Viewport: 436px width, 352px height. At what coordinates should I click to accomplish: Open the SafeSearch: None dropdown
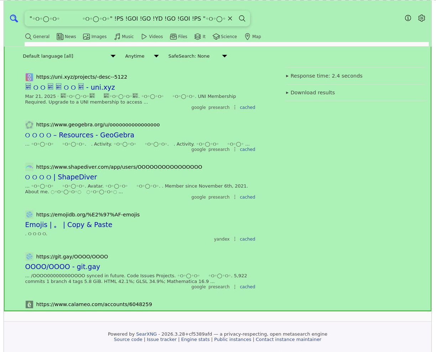tap(197, 56)
